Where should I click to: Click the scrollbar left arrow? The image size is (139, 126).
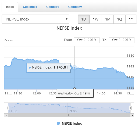[6, 115]
